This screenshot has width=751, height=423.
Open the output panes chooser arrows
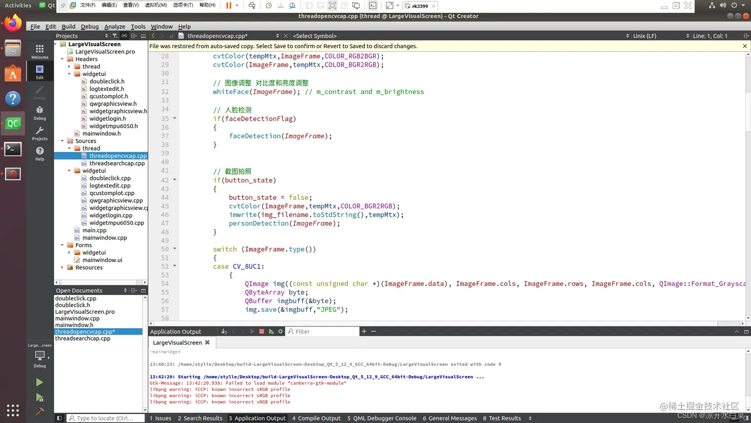[x=530, y=418]
